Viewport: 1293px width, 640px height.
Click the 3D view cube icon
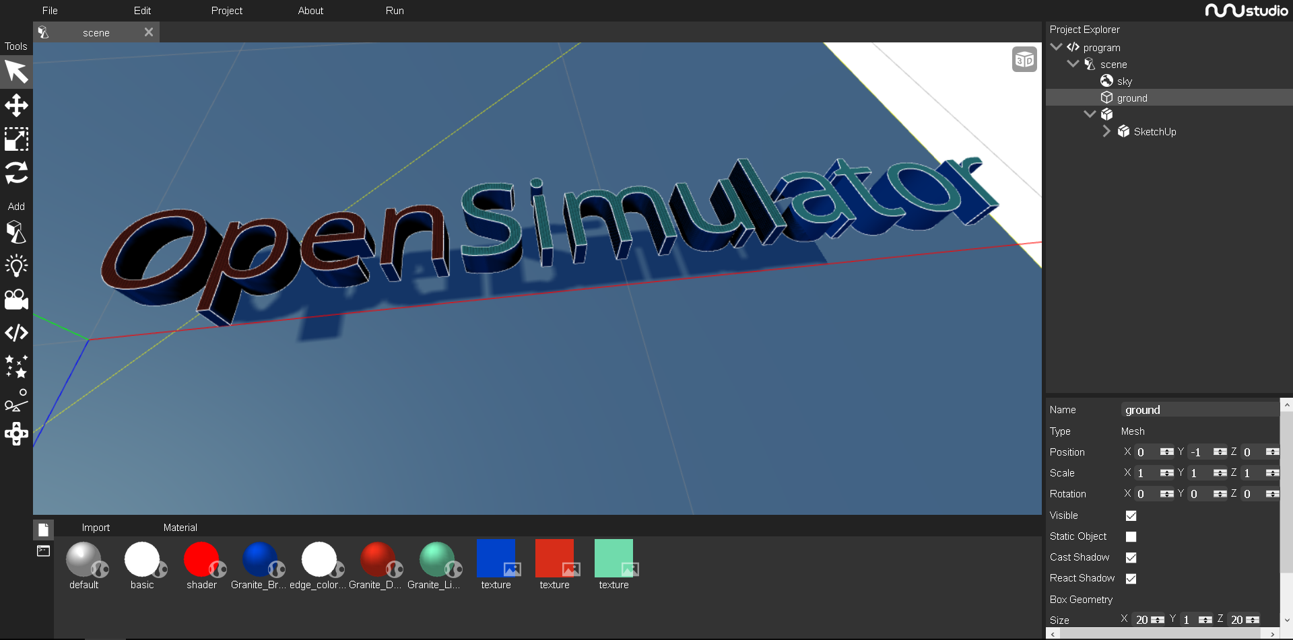click(1024, 60)
